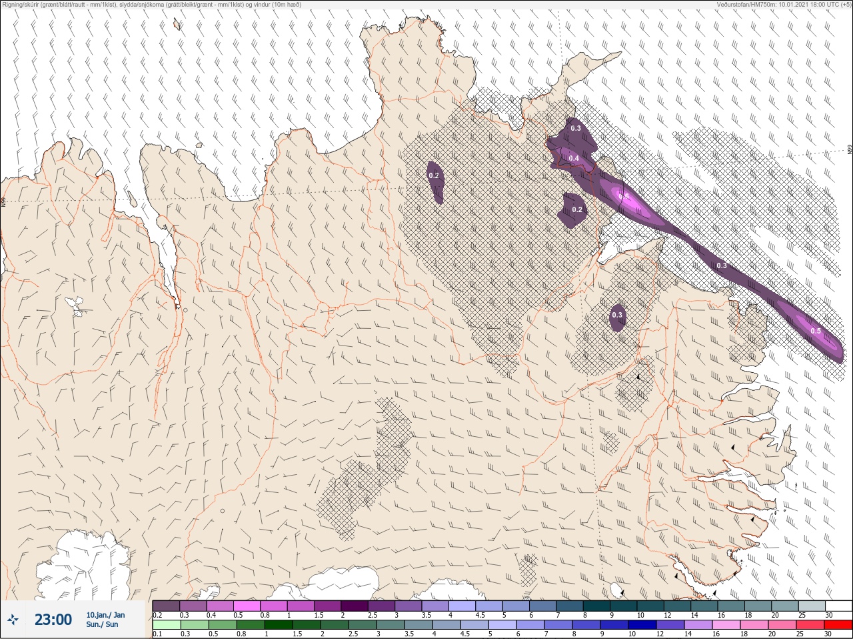Viewport: 853px width, 639px height.
Task: Select the top-row legend swatch for 6–7
Action: coord(543,606)
